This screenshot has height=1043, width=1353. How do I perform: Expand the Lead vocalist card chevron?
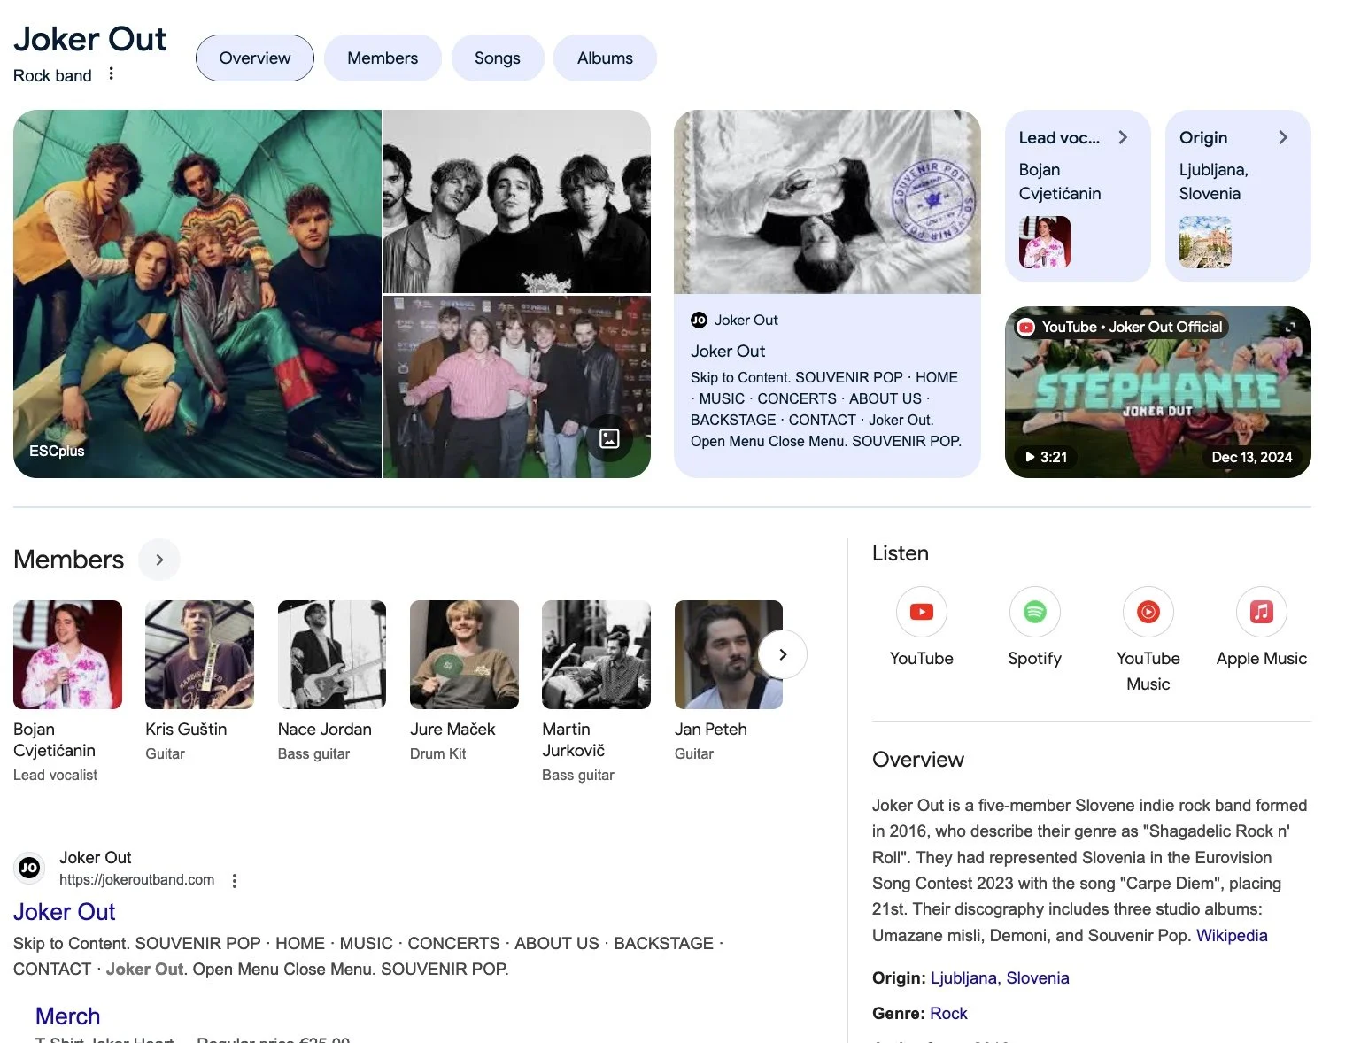click(1123, 137)
